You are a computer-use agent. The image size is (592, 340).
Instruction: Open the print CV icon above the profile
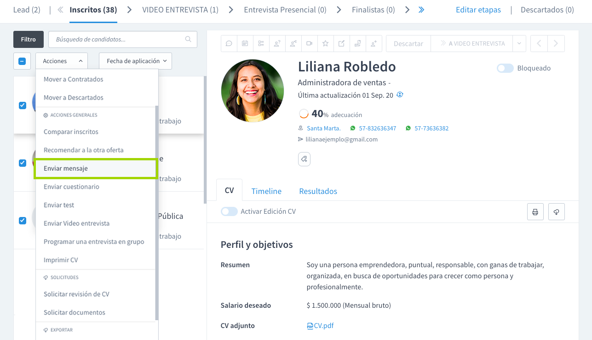point(535,211)
